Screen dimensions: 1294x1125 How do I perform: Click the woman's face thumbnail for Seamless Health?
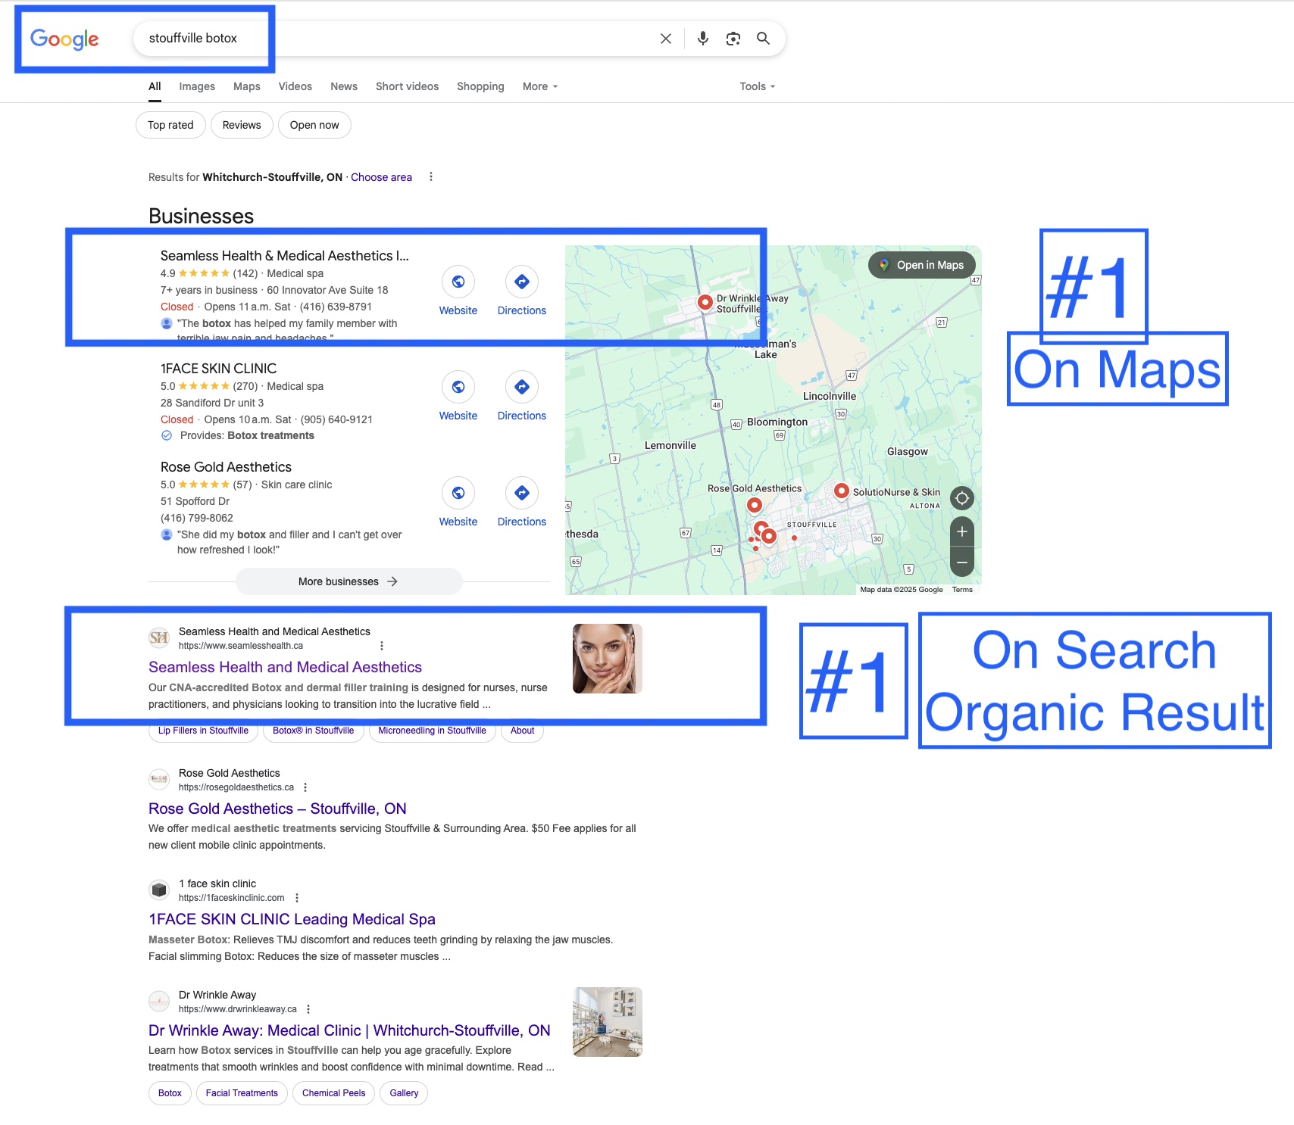[608, 659]
